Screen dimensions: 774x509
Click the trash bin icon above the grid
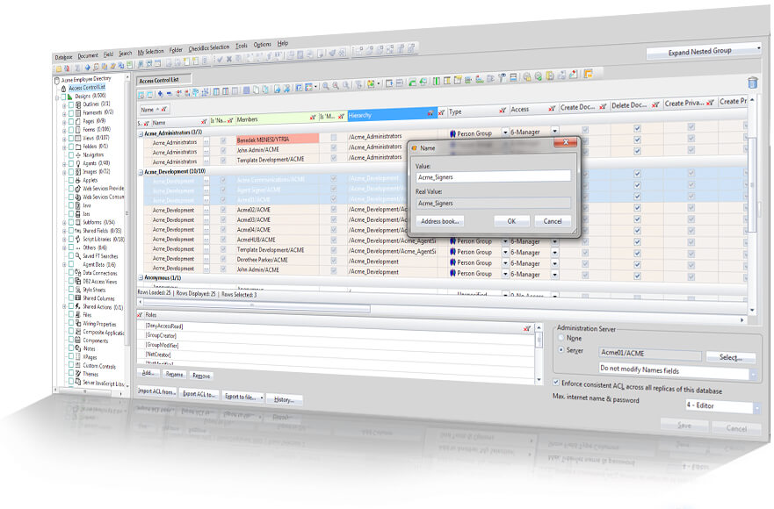coord(752,82)
